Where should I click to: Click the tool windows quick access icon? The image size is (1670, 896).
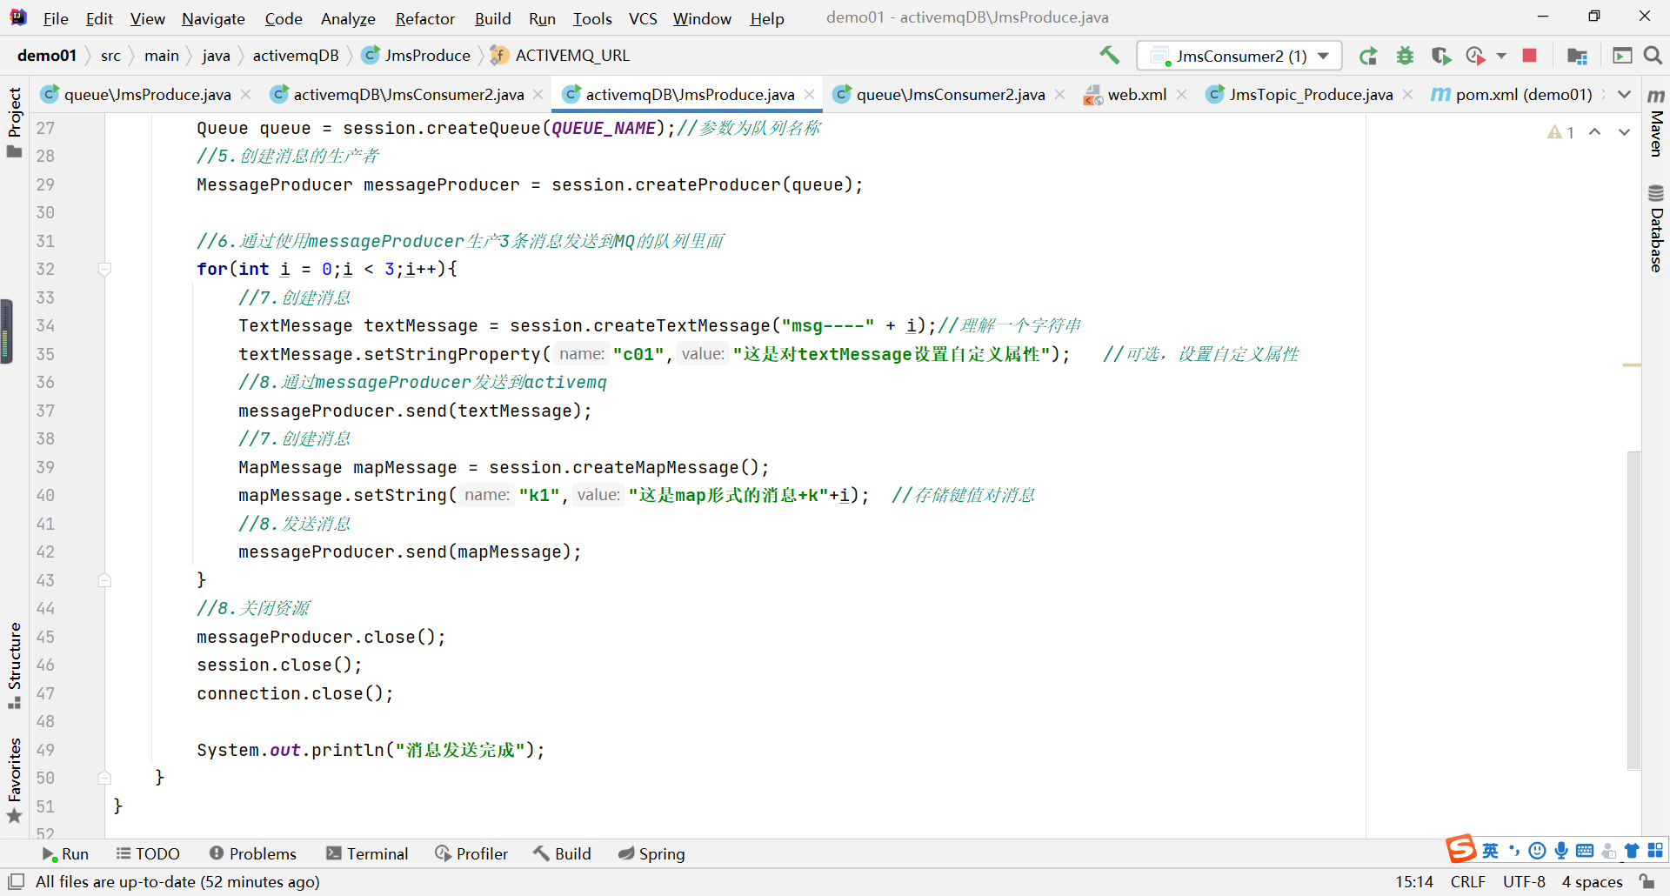click(x=16, y=881)
